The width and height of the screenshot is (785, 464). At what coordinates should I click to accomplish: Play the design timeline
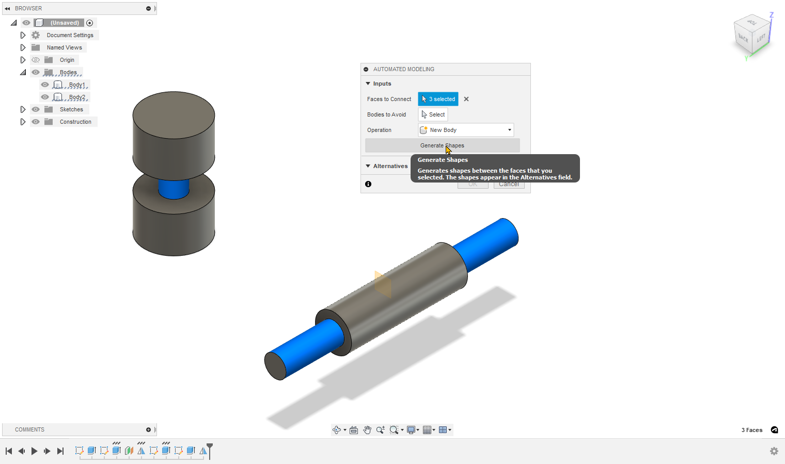35,451
